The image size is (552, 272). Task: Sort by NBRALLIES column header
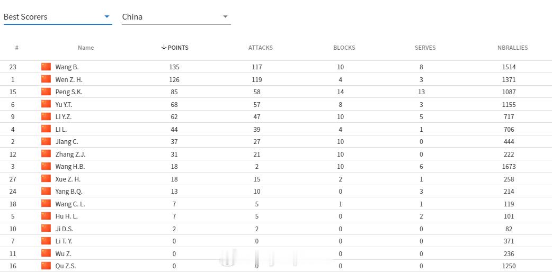point(512,48)
